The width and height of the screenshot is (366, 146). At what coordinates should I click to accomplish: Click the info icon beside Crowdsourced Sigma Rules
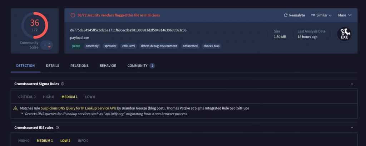click(x=63, y=84)
